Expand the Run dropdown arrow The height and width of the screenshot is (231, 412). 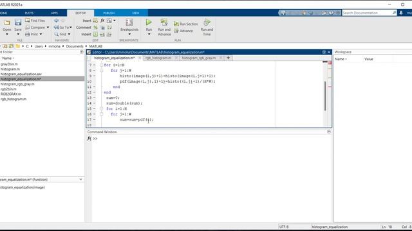click(x=149, y=34)
